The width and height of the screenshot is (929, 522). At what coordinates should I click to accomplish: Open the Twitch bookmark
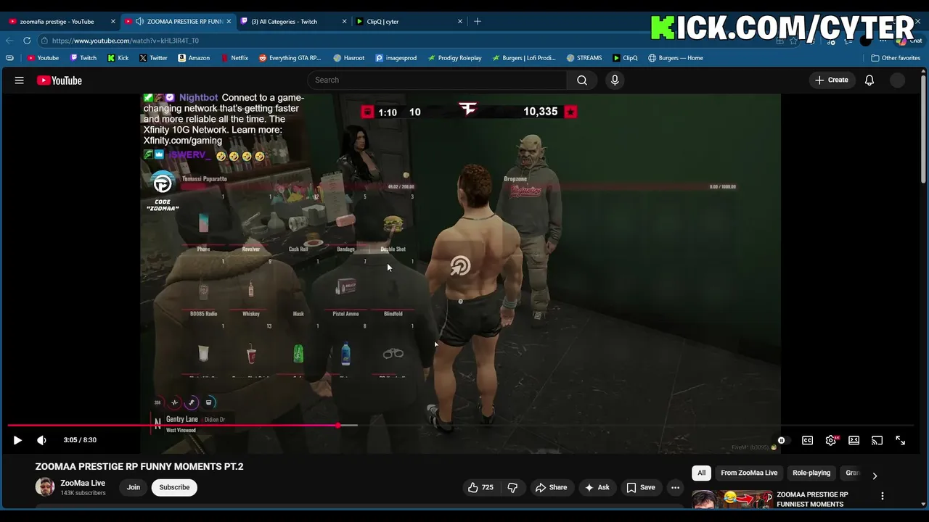coord(83,58)
